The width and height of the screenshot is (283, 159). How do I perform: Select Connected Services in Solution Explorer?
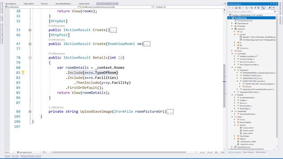[x=245, y=21]
